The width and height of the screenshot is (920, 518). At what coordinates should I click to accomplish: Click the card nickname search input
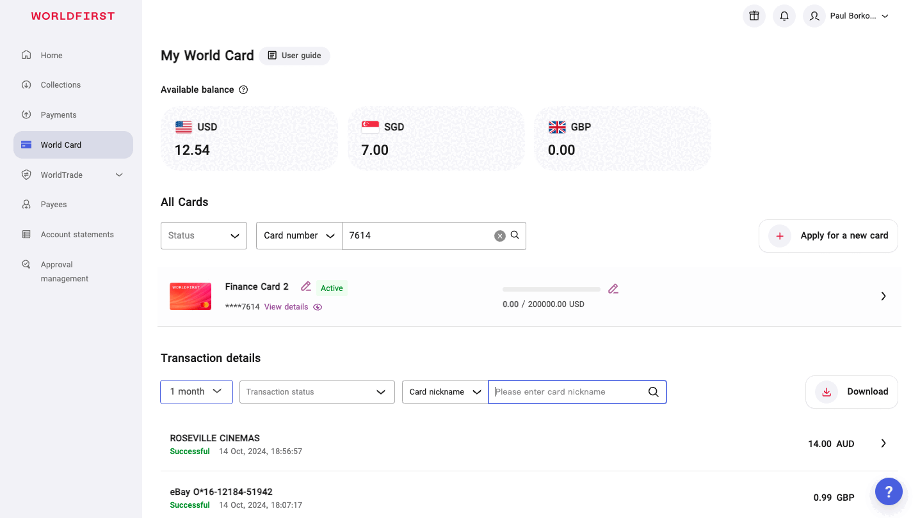[x=567, y=392]
